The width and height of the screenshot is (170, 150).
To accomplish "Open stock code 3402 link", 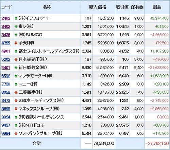I will pyautogui.click(x=6, y=26).
